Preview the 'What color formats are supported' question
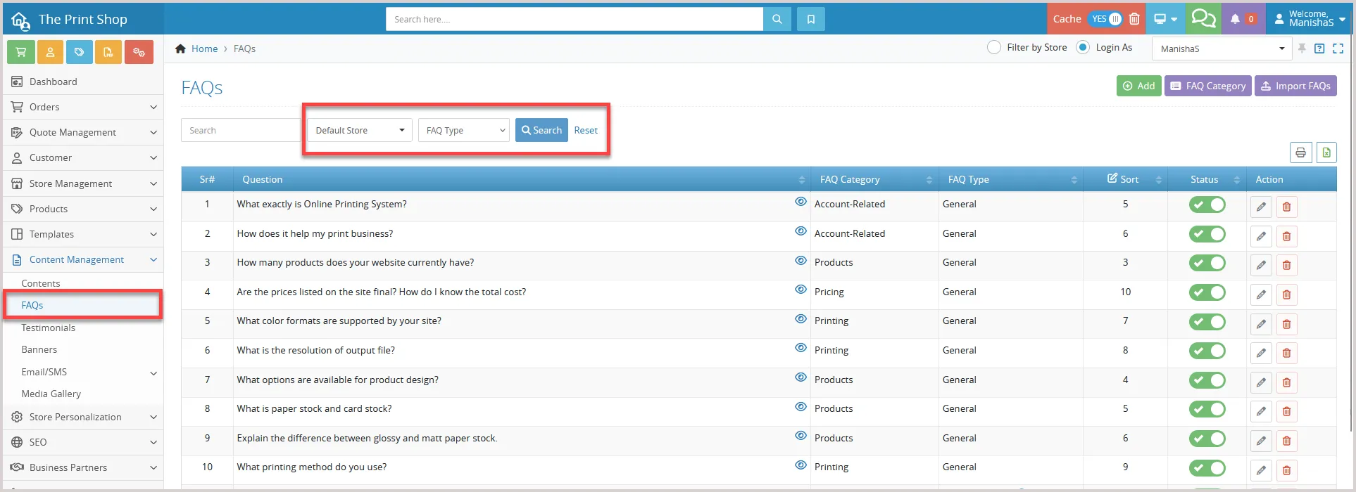Viewport: 1356px width, 492px height. point(801,319)
